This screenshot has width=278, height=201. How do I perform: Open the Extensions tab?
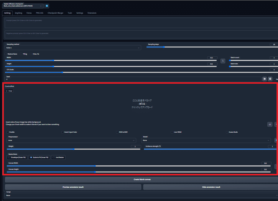click(92, 13)
